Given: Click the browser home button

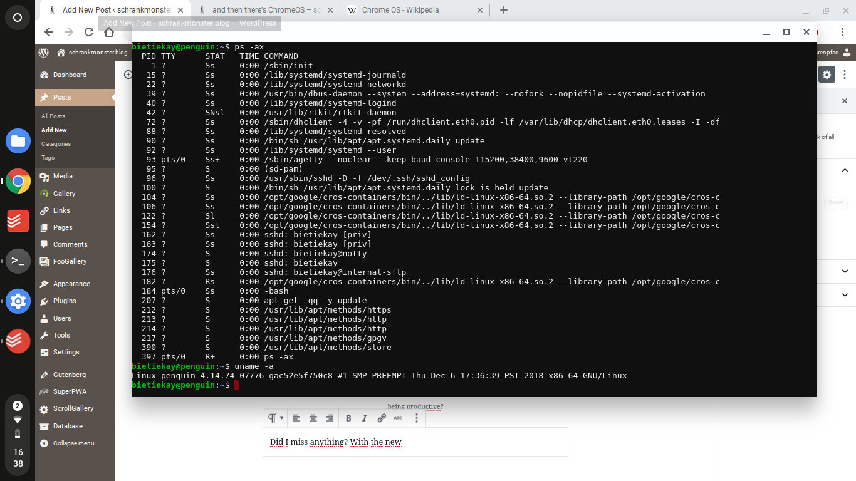Looking at the screenshot, I should [109, 32].
